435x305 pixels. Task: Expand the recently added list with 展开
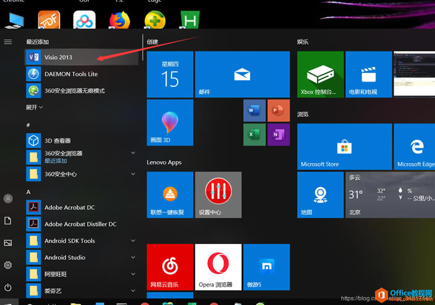pyautogui.click(x=35, y=107)
